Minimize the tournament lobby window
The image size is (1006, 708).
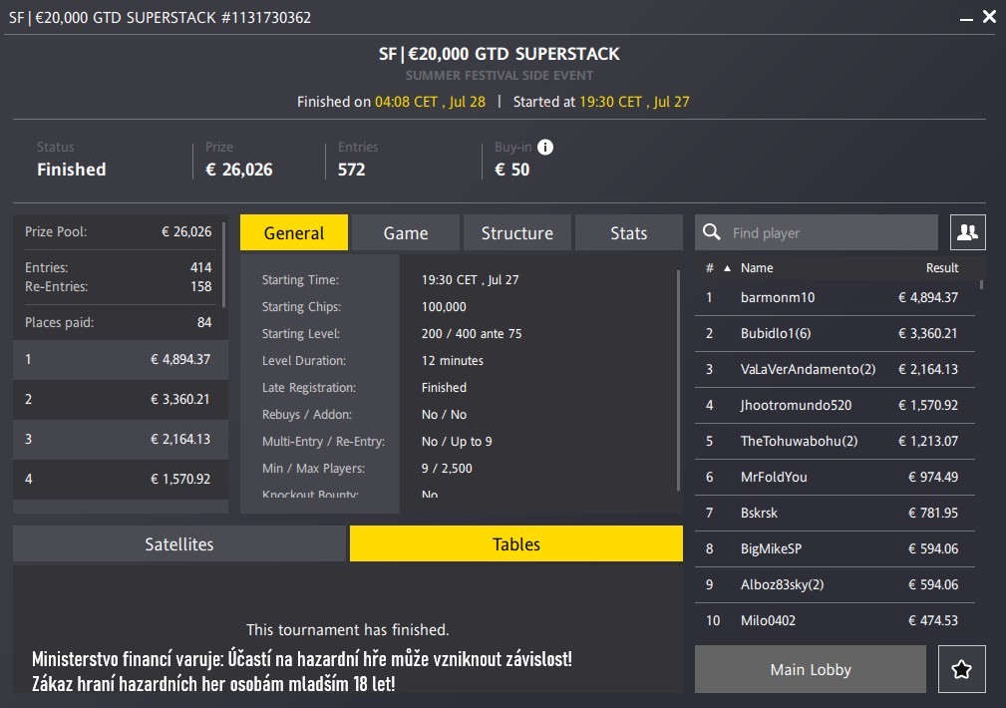click(965, 18)
